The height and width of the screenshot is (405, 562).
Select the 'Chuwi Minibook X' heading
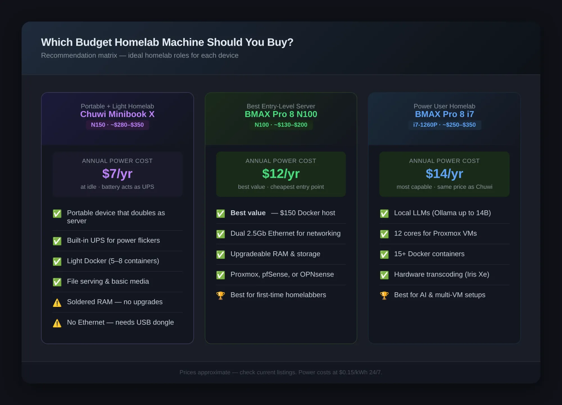pyautogui.click(x=117, y=114)
